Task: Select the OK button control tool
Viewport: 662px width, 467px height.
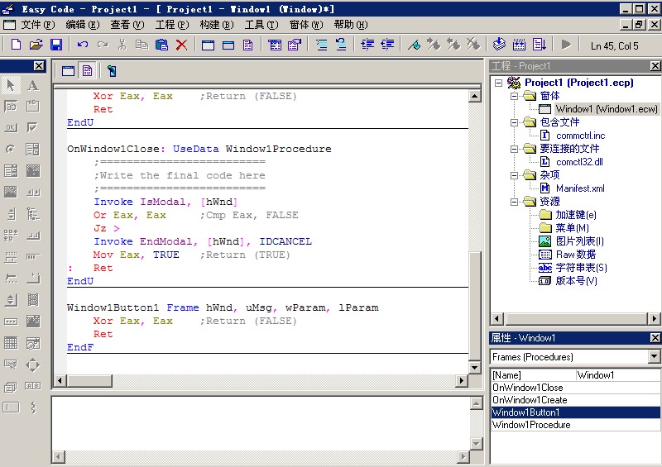Action: [11, 128]
